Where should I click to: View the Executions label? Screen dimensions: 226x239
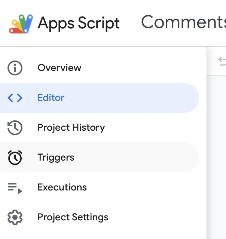click(62, 187)
